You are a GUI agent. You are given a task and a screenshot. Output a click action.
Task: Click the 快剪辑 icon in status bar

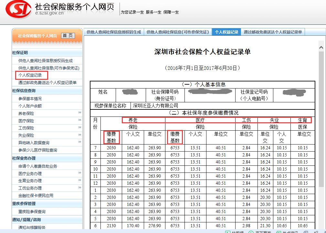(227, 231)
